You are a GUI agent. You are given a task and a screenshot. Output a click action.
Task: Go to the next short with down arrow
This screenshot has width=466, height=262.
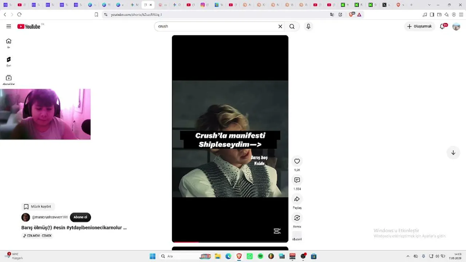[453, 153]
